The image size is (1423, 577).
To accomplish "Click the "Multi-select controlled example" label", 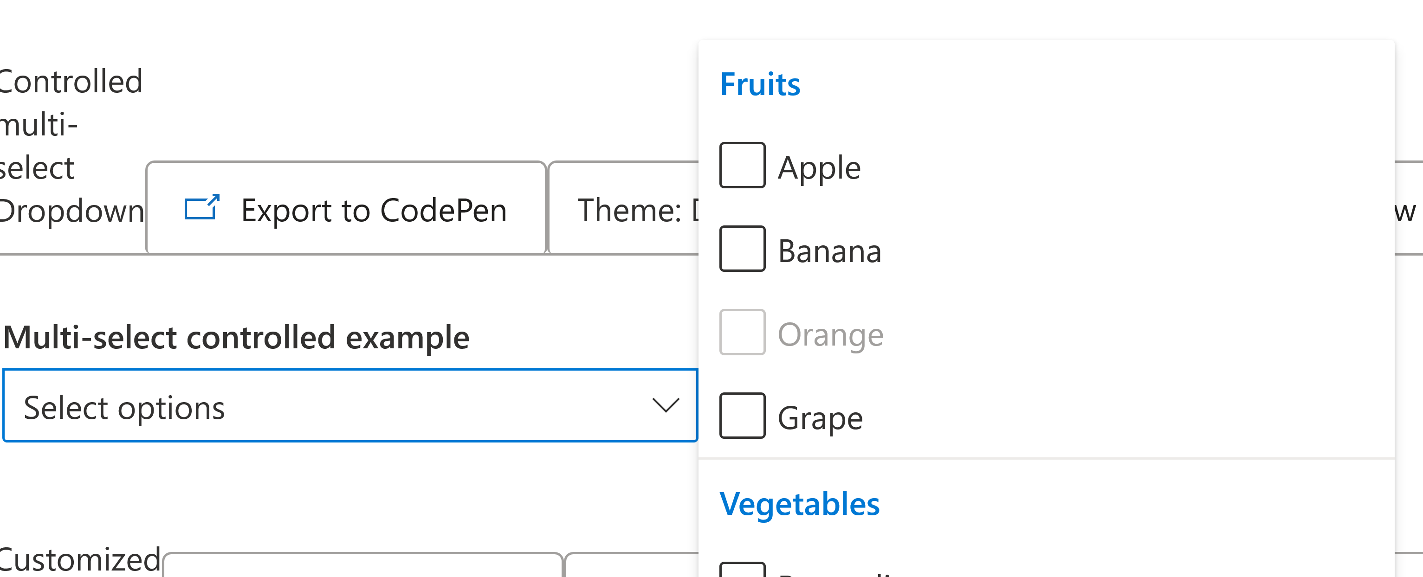I will tap(236, 337).
